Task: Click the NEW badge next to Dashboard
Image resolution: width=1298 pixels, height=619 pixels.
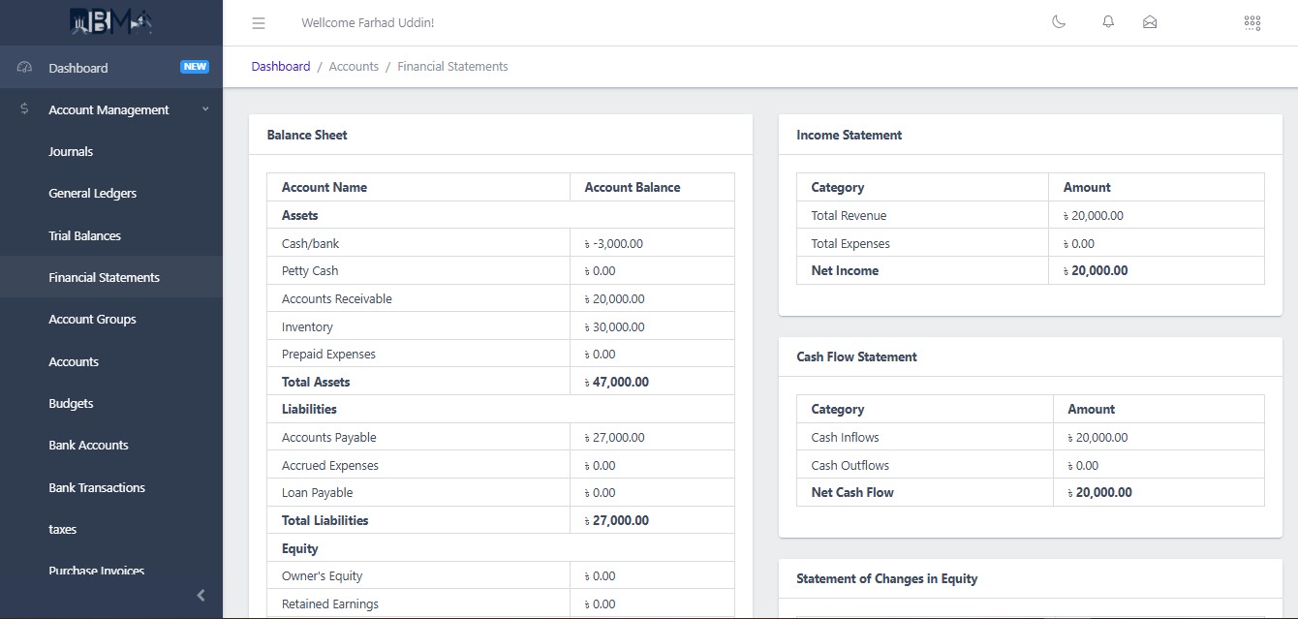Action: pyautogui.click(x=195, y=67)
